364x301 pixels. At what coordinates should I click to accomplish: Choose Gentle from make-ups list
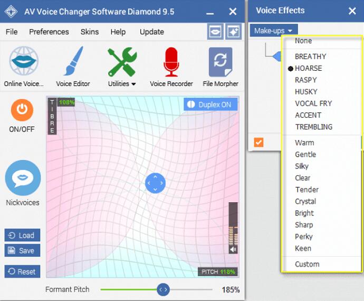pos(305,155)
